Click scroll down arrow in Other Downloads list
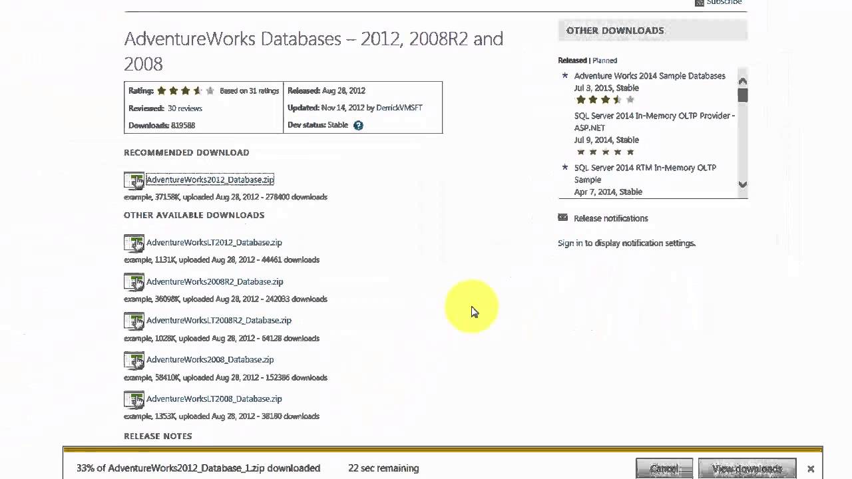 tap(743, 184)
